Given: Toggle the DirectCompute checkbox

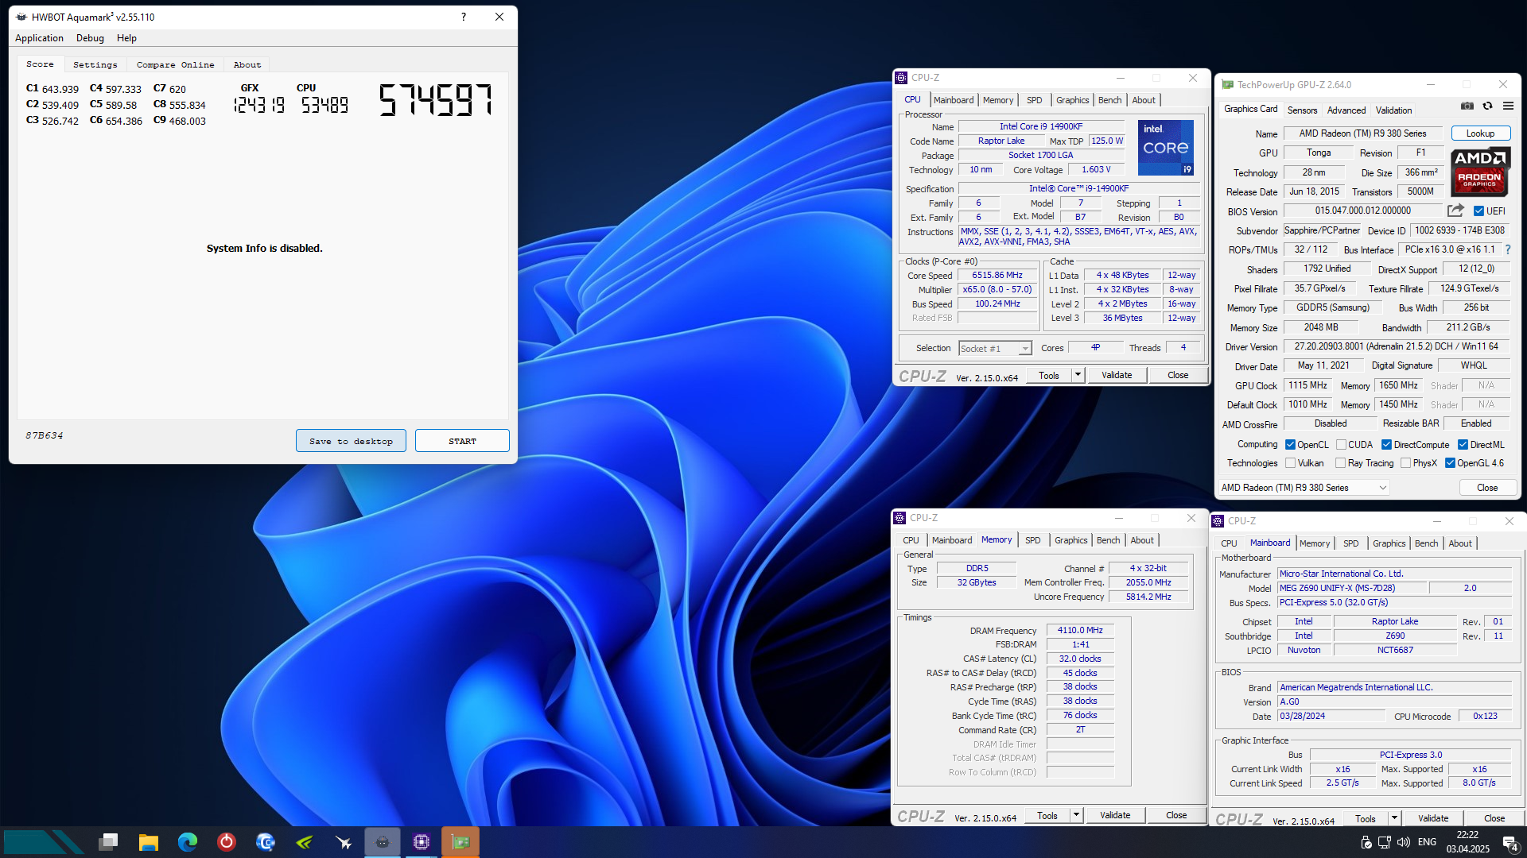Looking at the screenshot, I should point(1386,445).
